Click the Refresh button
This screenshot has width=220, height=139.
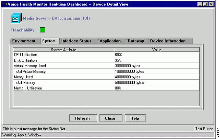(x=83, y=118)
